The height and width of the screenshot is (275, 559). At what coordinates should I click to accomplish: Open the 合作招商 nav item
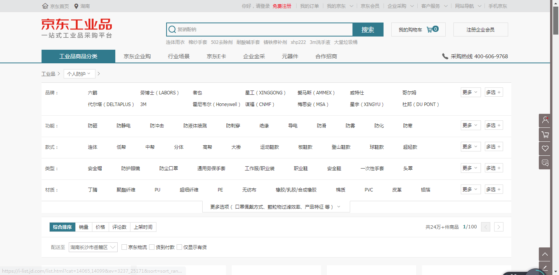point(326,56)
